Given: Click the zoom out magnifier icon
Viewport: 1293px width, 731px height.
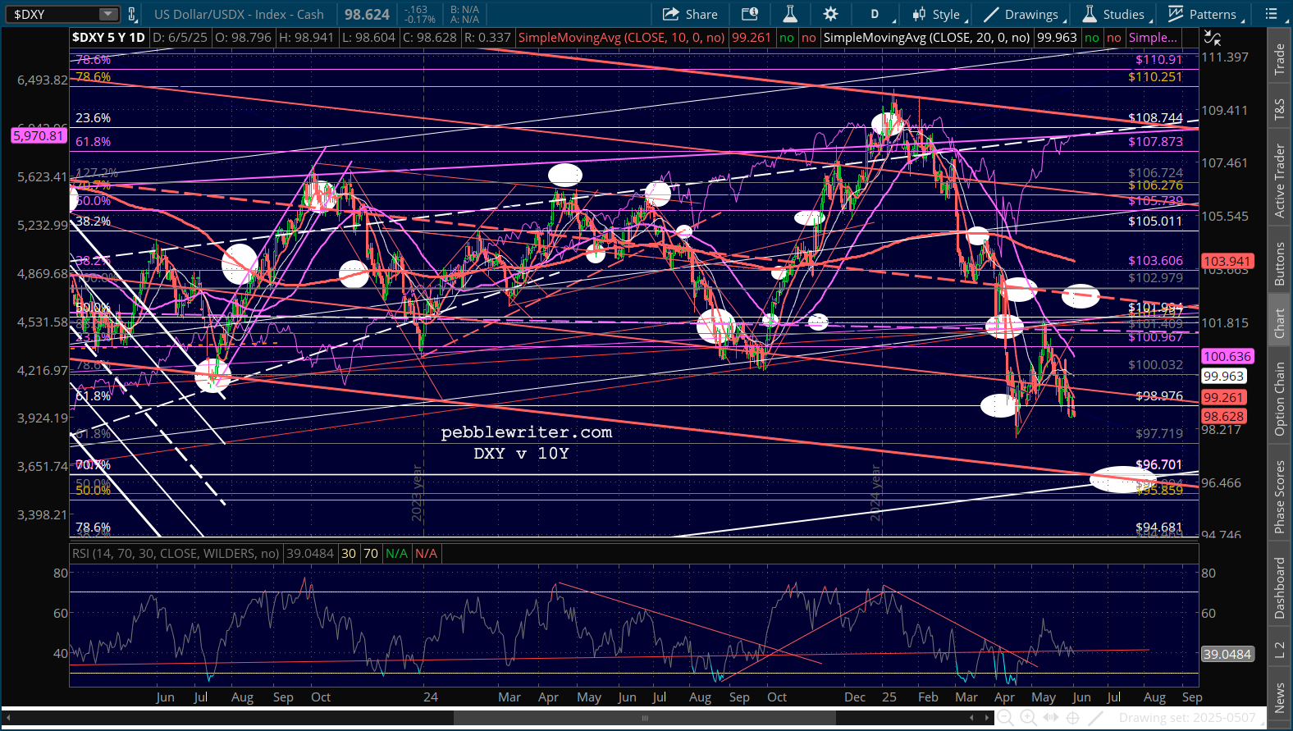Looking at the screenshot, I should [1005, 718].
